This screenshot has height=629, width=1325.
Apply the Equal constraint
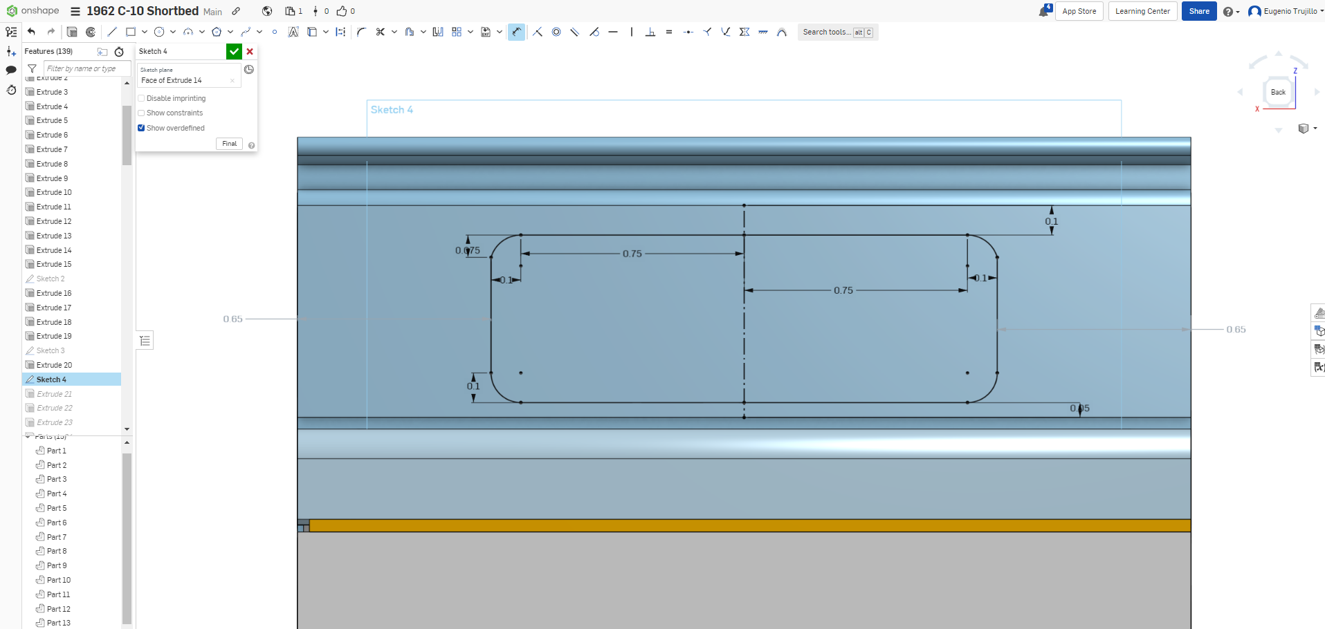tap(669, 32)
